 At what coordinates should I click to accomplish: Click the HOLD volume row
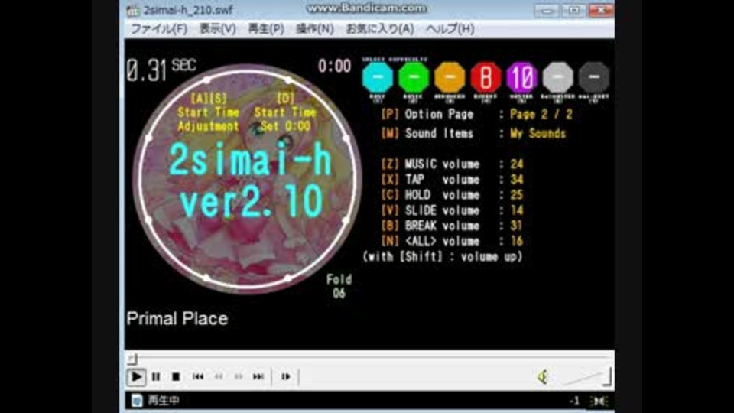(452, 195)
